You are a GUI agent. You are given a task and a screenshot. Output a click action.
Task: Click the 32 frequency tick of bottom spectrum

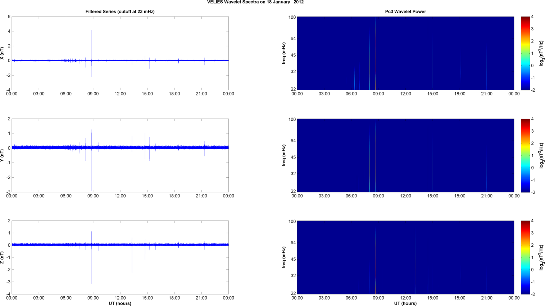click(293, 275)
